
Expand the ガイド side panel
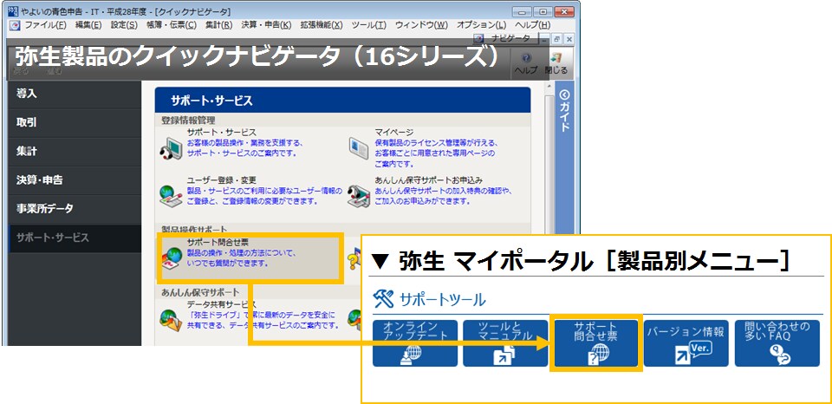(x=564, y=112)
